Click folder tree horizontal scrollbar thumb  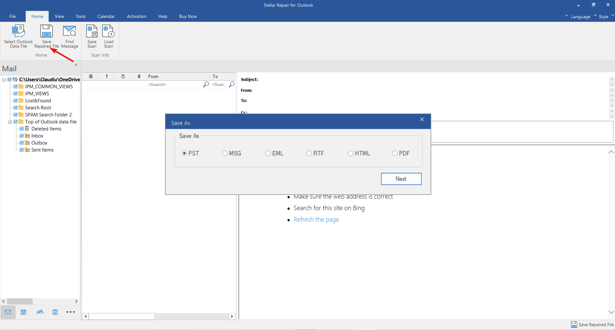[x=20, y=301]
